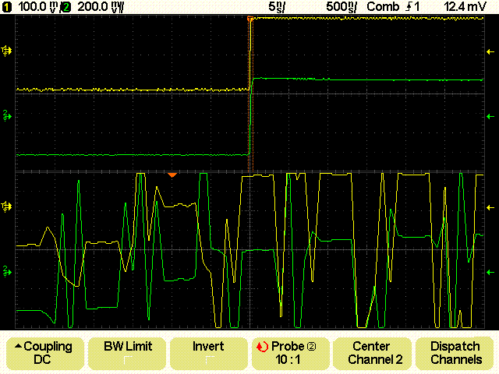499x374 pixels.
Task: Select the channel 1 badge in status bar
Action: tap(6, 7)
